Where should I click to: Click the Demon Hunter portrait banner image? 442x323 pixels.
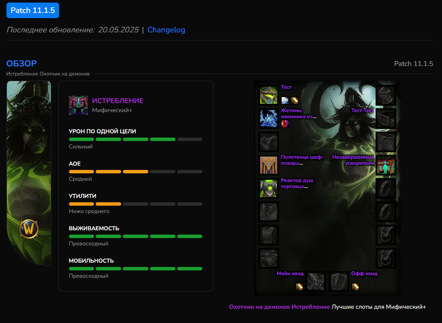29,173
